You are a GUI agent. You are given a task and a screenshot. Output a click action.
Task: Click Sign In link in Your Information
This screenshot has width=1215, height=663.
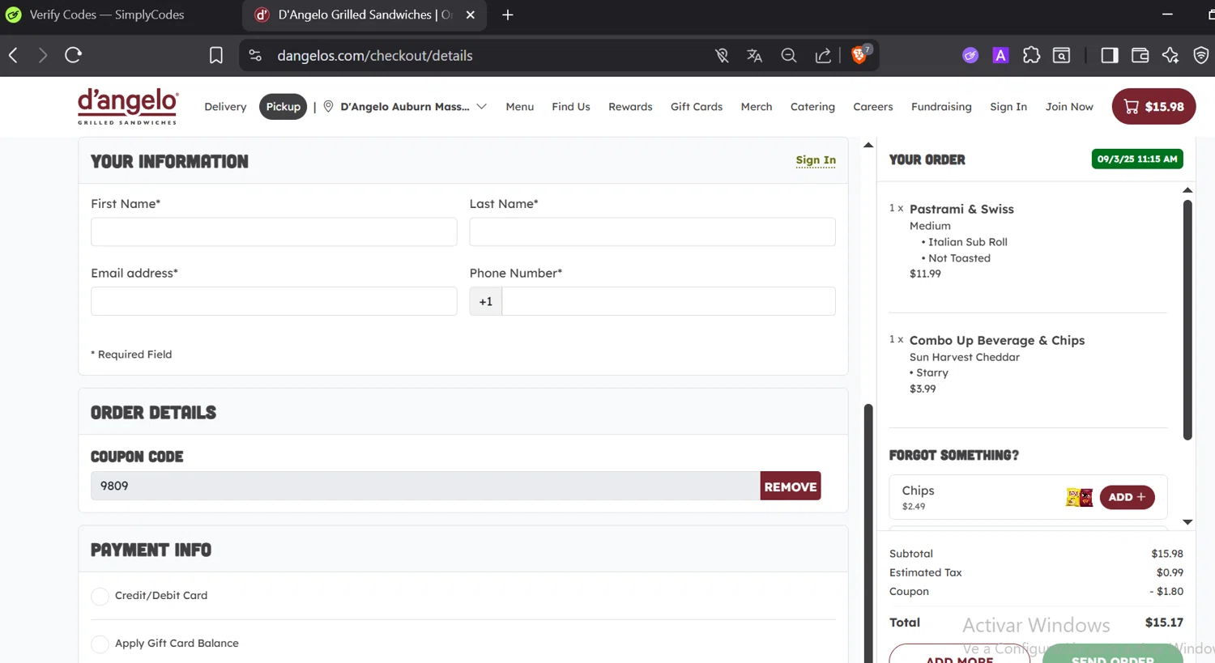[x=816, y=160]
